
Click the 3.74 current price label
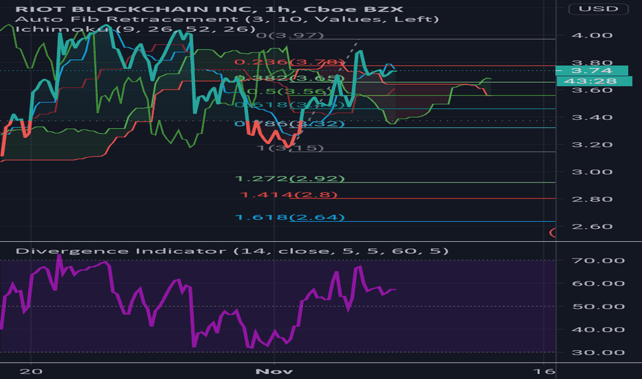tap(592, 70)
